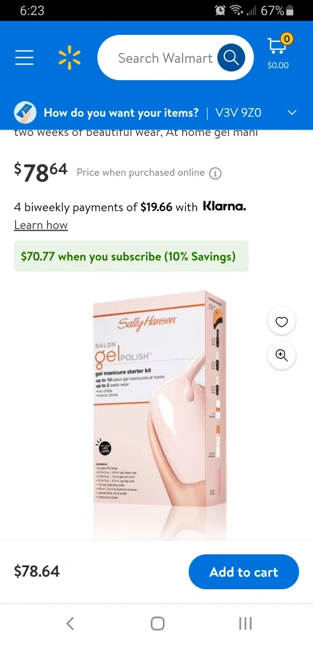Show price info tooltip icon

[x=216, y=174]
